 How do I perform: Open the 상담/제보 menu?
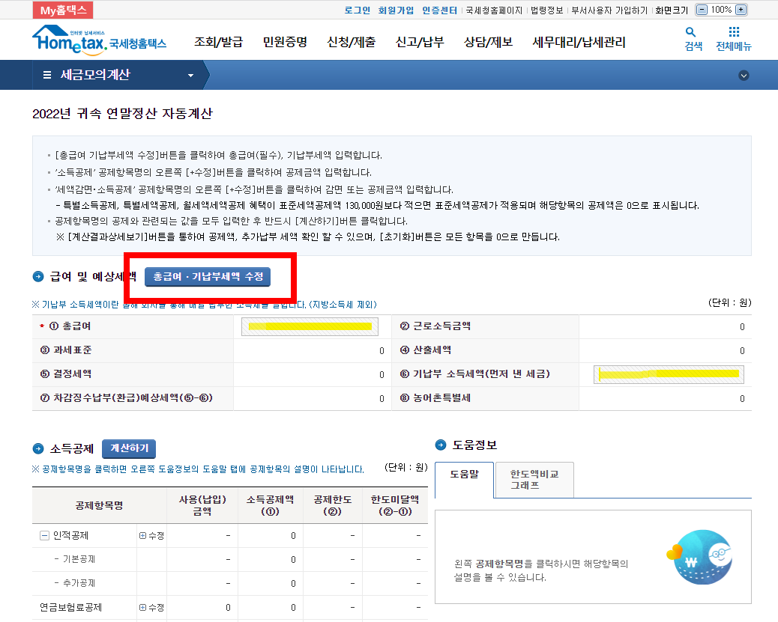(x=488, y=42)
